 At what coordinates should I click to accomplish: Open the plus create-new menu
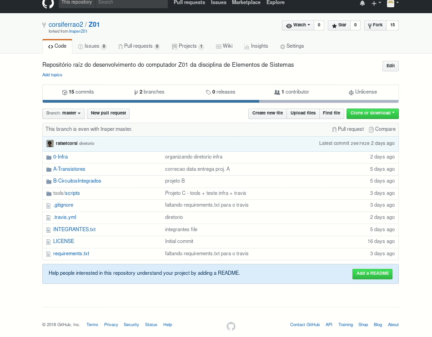click(376, 3)
